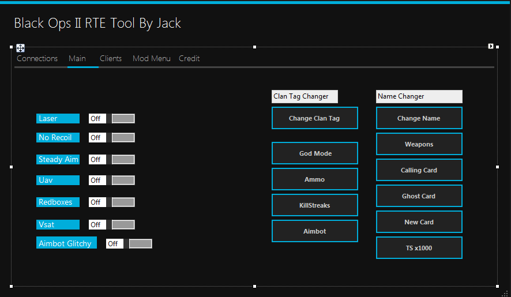
Task: Click the Change Clan Tag button
Action: pos(315,118)
